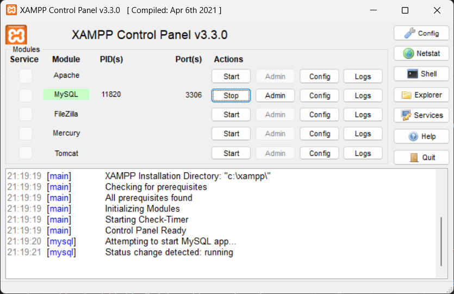Image resolution: width=454 pixels, height=294 pixels.
Task: Open the MySQL Config menu
Action: [319, 96]
